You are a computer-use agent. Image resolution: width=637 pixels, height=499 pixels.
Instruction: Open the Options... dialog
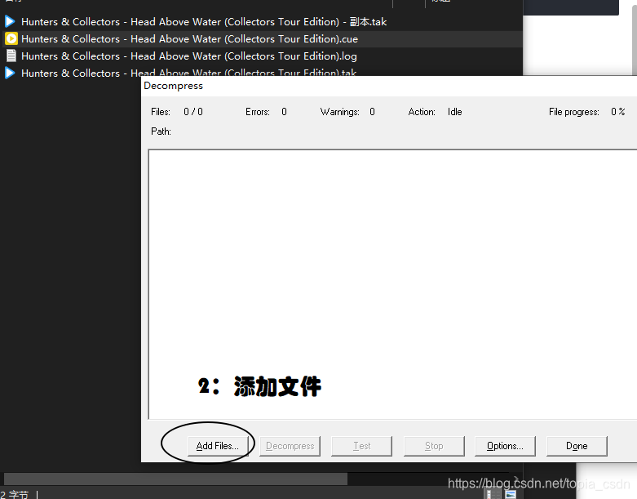click(505, 446)
